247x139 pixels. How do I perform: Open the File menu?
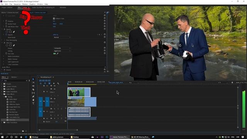tap(2, 4)
